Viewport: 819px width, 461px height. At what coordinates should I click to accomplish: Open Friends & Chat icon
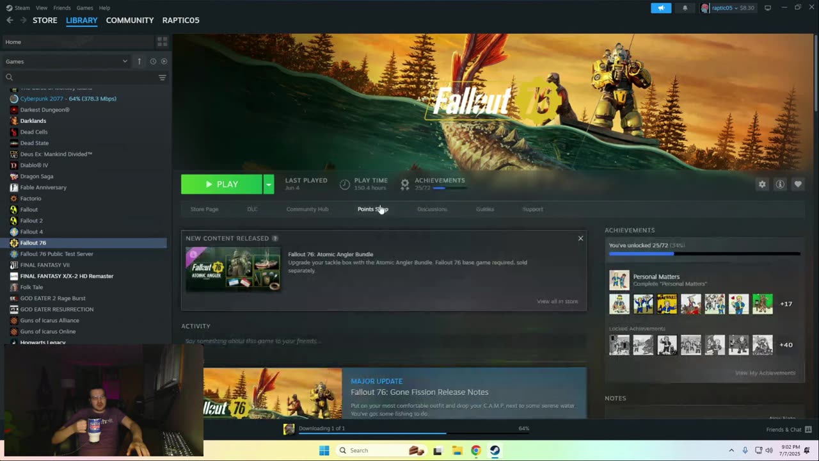pyautogui.click(x=808, y=429)
